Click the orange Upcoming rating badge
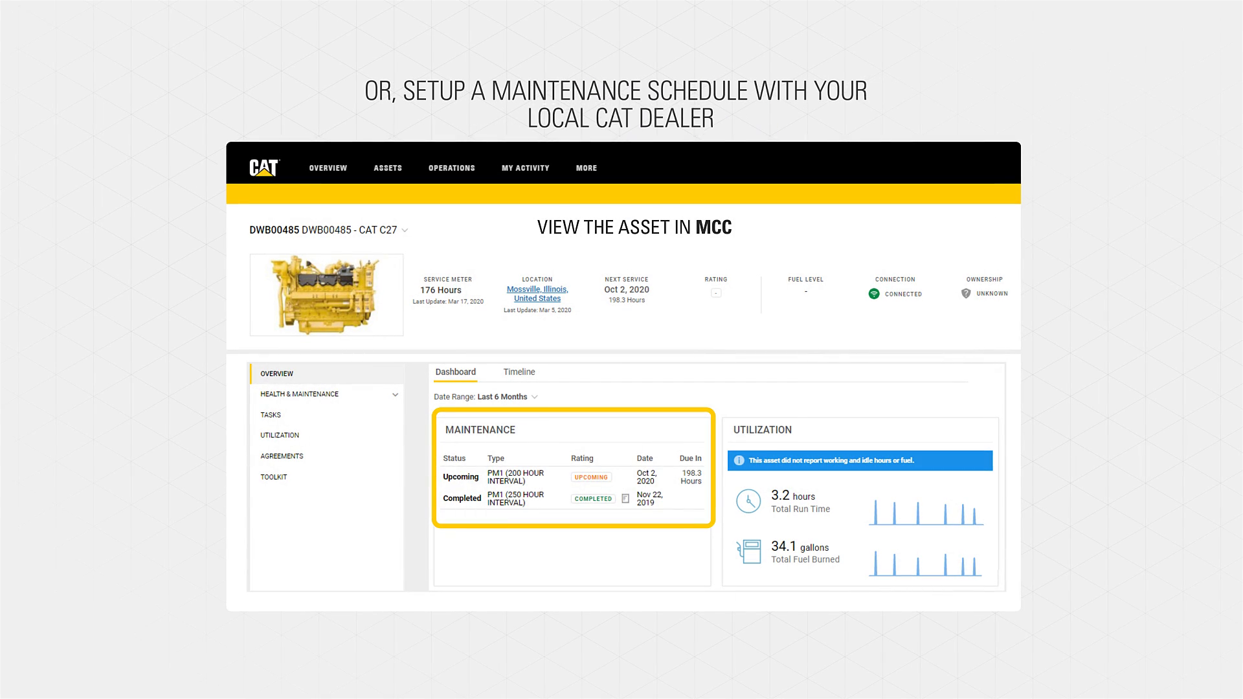 pos(590,477)
